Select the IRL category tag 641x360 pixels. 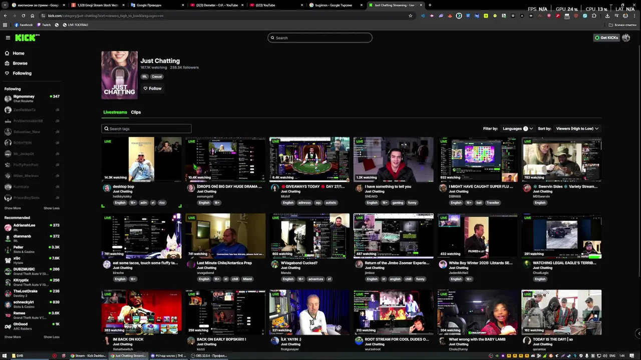click(x=145, y=76)
